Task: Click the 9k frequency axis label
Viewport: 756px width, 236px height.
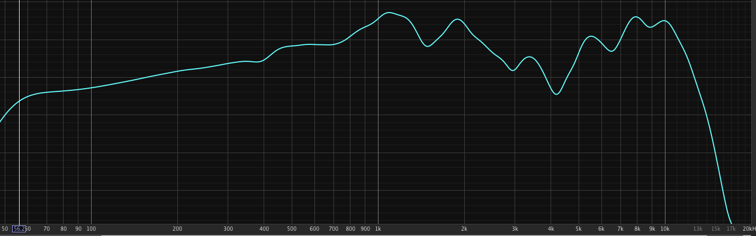Action: coord(652,229)
